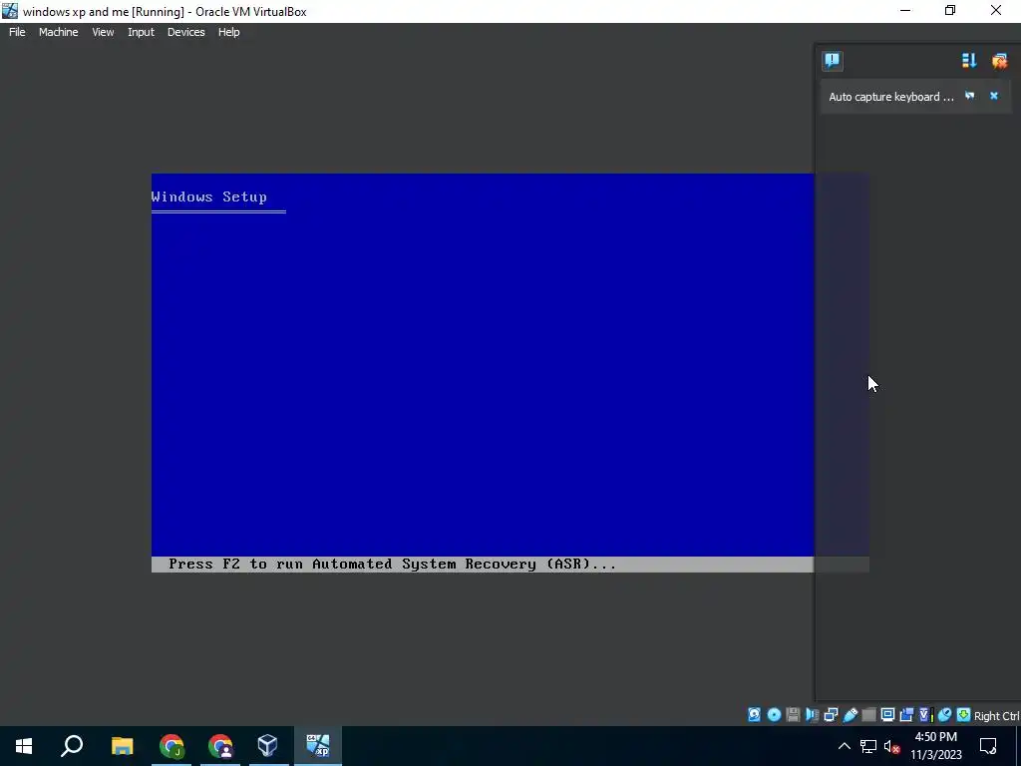The width and height of the screenshot is (1021, 766).
Task: Show hidden system tray icons
Action: coord(844,746)
